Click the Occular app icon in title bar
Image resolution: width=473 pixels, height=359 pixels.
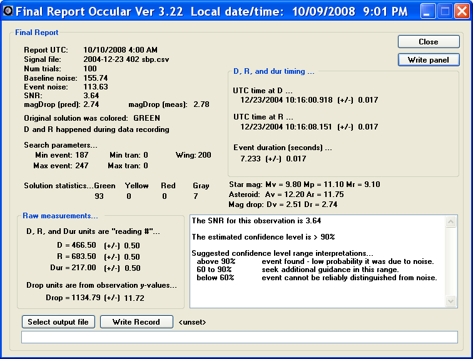click(8, 11)
